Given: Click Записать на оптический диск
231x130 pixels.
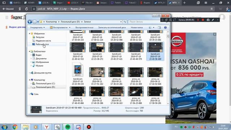Looking at the screenshot, I should [x=112, y=27].
